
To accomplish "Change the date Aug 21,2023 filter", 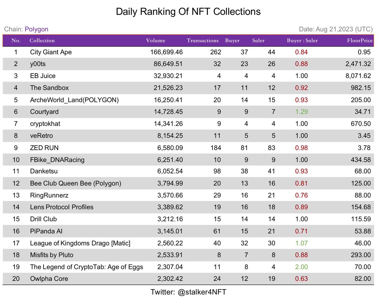I will coord(336,29).
